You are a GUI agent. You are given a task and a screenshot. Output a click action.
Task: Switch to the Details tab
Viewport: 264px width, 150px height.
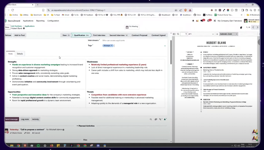click(x=20, y=54)
